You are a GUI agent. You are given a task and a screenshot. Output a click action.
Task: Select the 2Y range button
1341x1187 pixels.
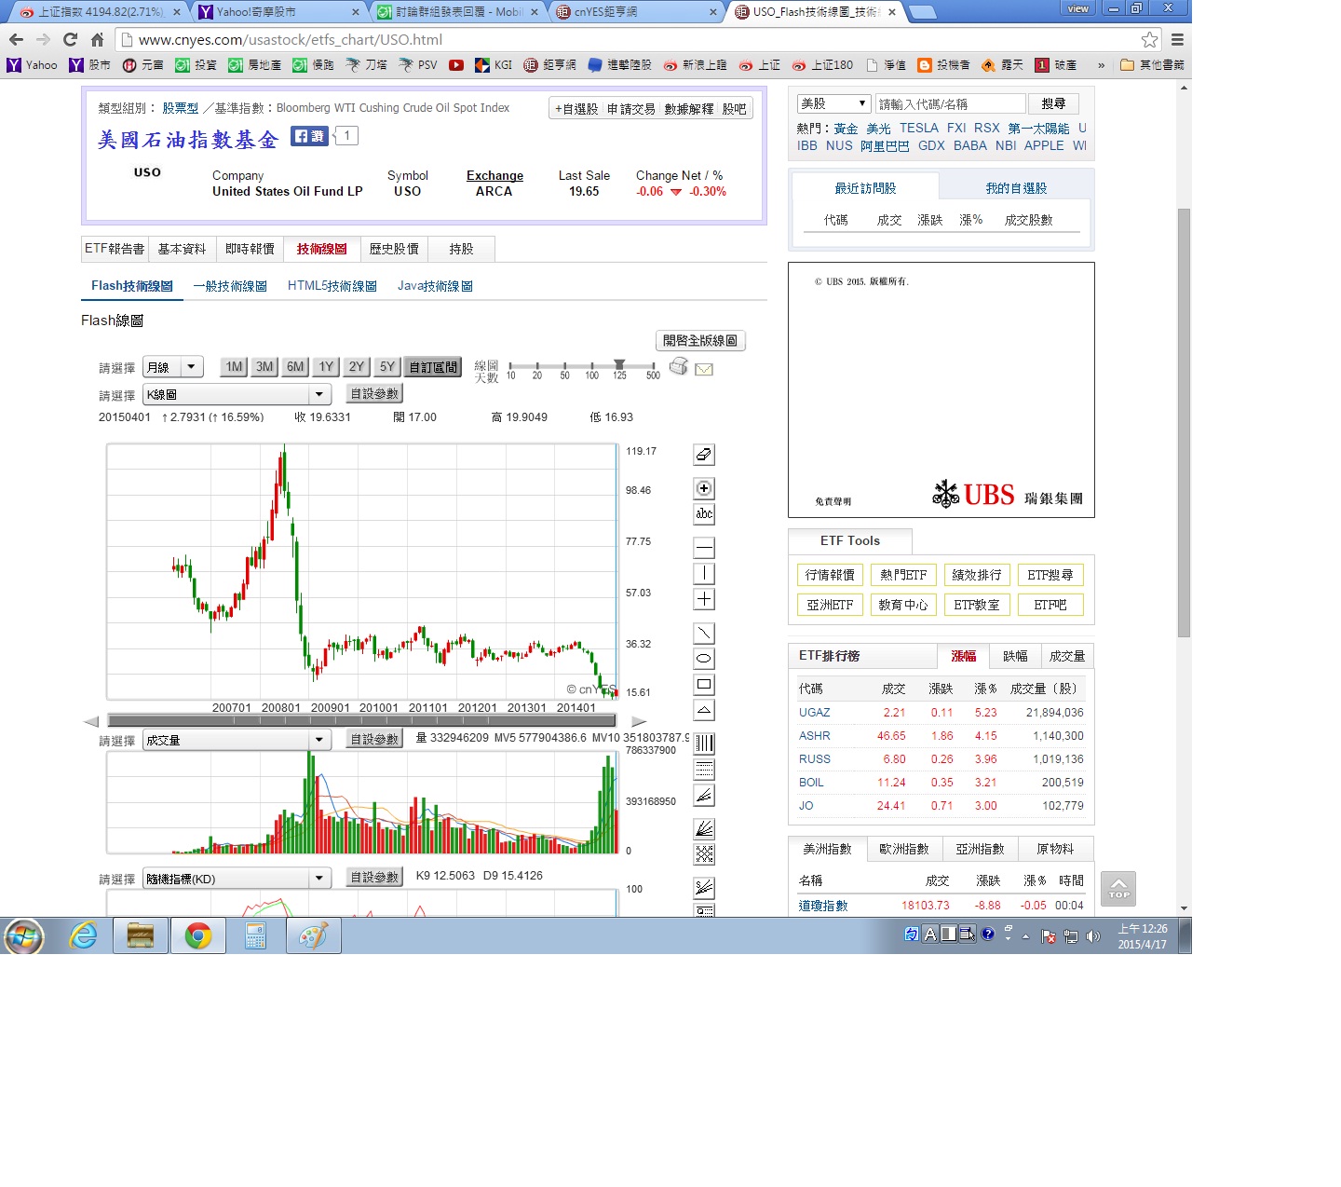(x=357, y=367)
